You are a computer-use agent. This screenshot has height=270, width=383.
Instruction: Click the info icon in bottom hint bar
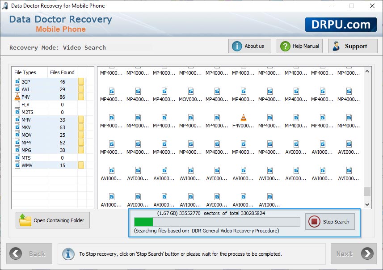[68, 254]
